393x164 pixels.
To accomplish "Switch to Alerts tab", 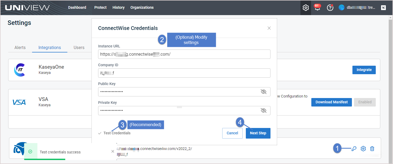I will (20, 48).
